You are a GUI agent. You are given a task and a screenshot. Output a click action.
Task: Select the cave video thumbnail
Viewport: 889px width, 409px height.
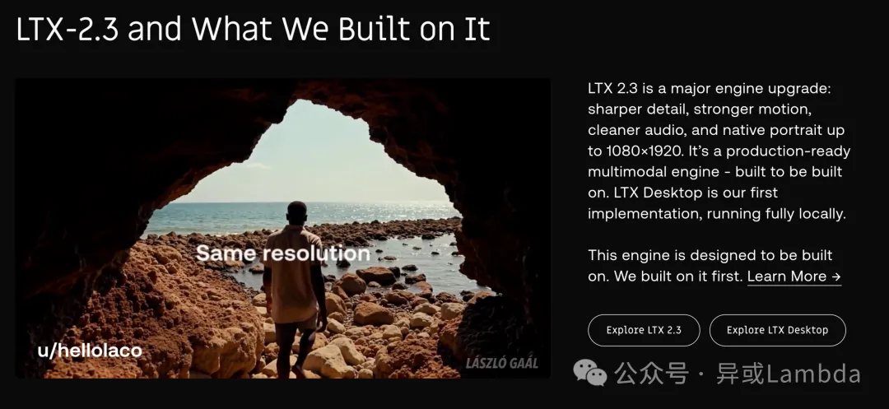(282, 228)
